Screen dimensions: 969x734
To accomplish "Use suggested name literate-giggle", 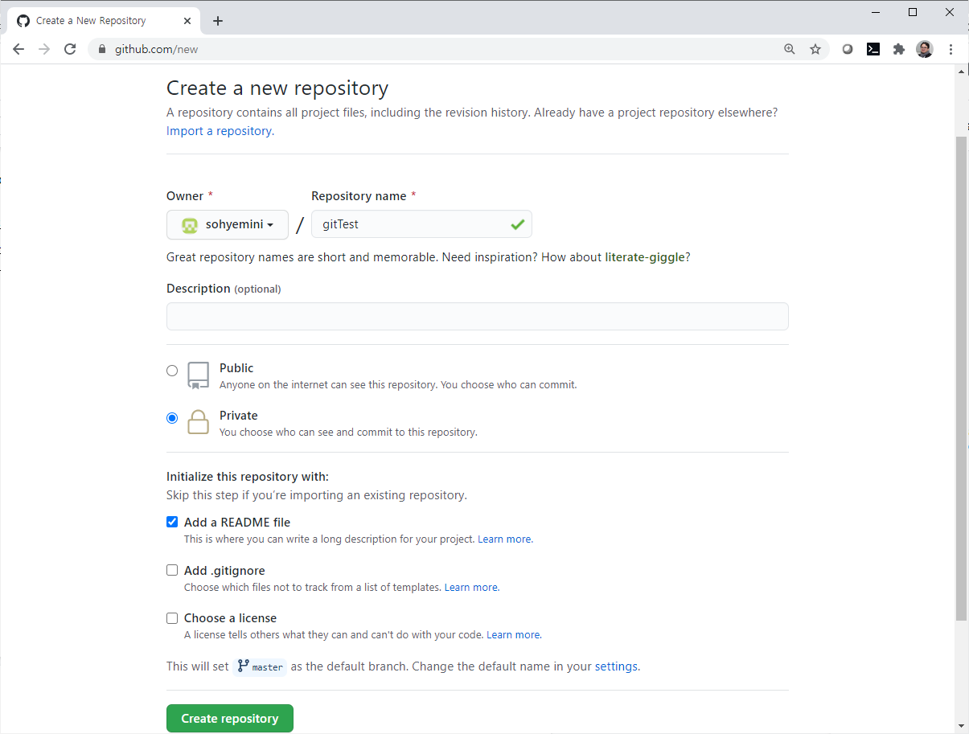I will pos(645,257).
